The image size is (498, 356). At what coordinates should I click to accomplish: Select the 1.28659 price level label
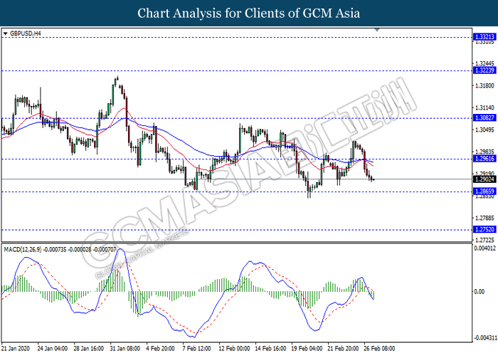point(484,192)
